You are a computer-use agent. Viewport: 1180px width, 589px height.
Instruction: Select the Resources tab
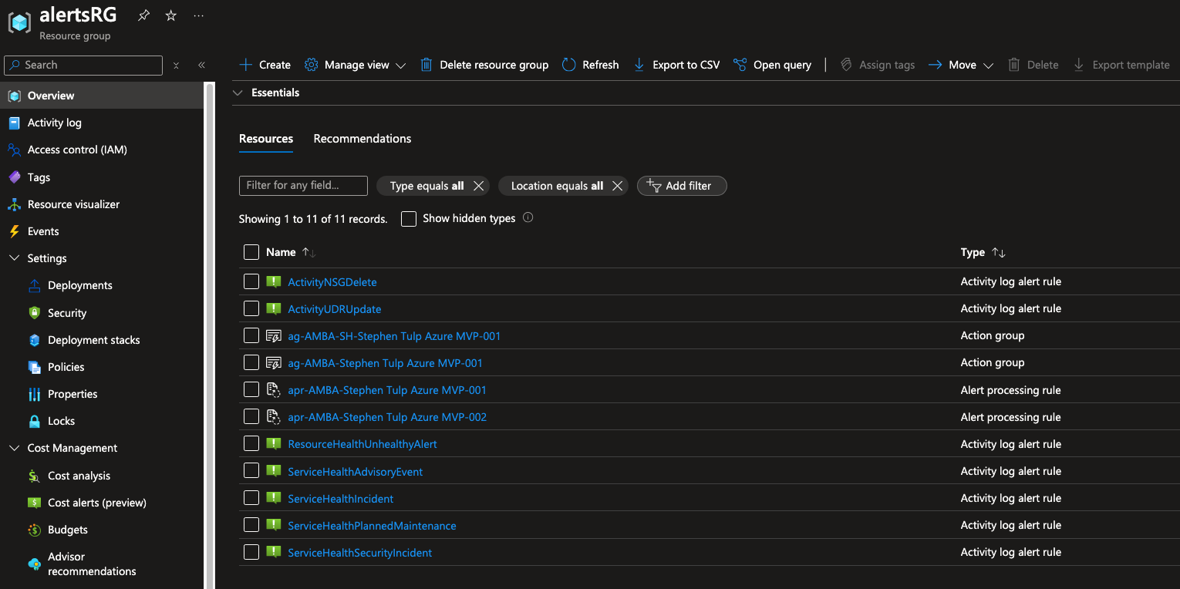tap(266, 139)
